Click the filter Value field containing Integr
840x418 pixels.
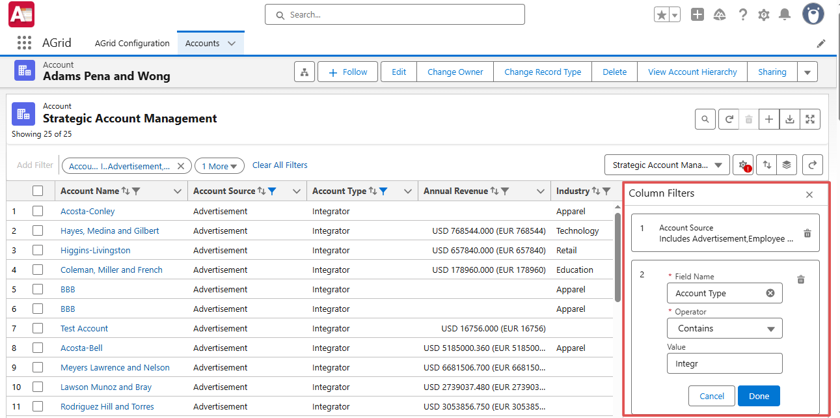(725, 363)
